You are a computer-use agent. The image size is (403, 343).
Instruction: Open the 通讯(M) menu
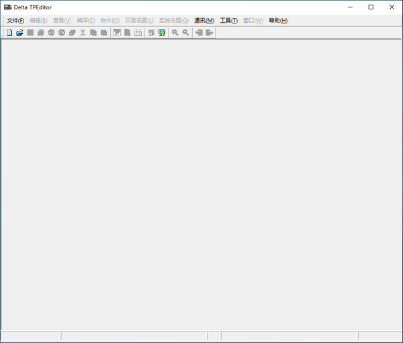(204, 21)
